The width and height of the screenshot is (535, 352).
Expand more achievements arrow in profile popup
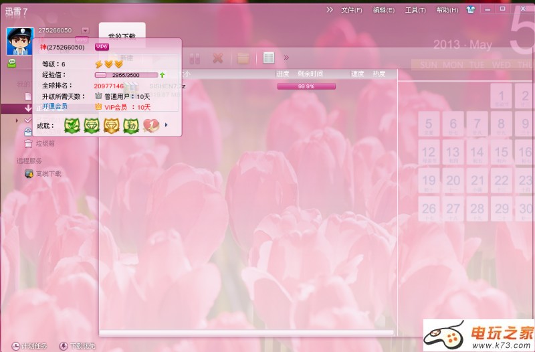pyautogui.click(x=166, y=125)
